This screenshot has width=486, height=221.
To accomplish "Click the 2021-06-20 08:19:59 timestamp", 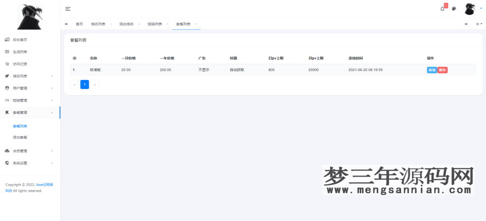I will pos(365,70).
